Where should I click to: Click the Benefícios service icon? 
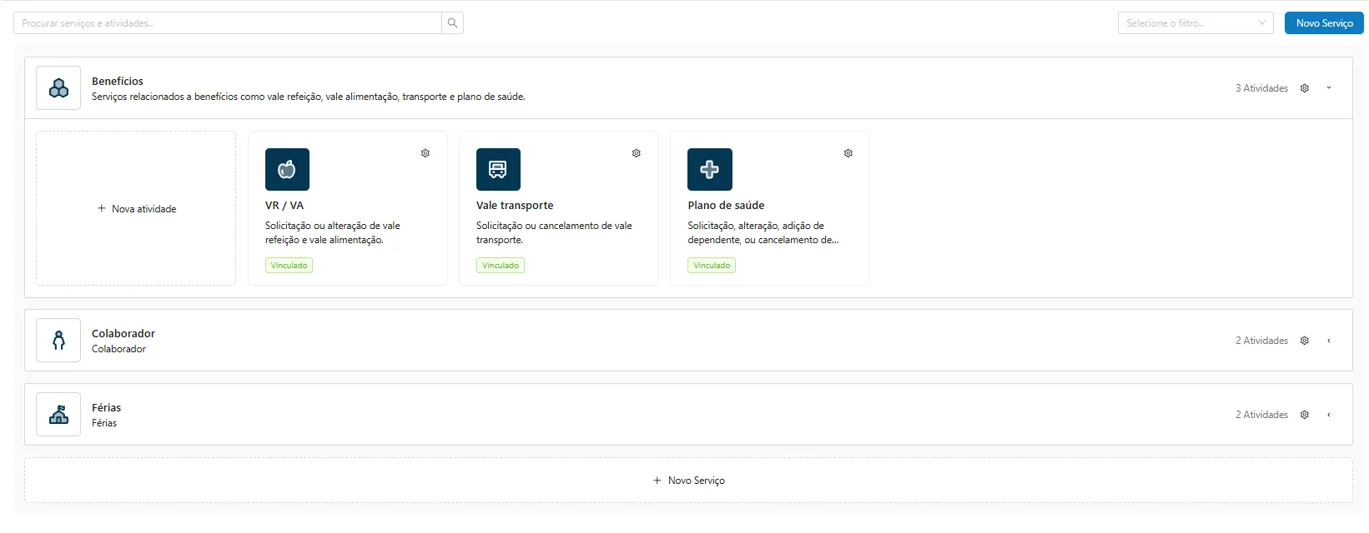pos(58,88)
